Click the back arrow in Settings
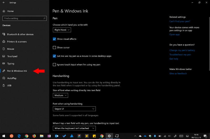The height and width of the screenshot is (139, 210). point(4,3)
